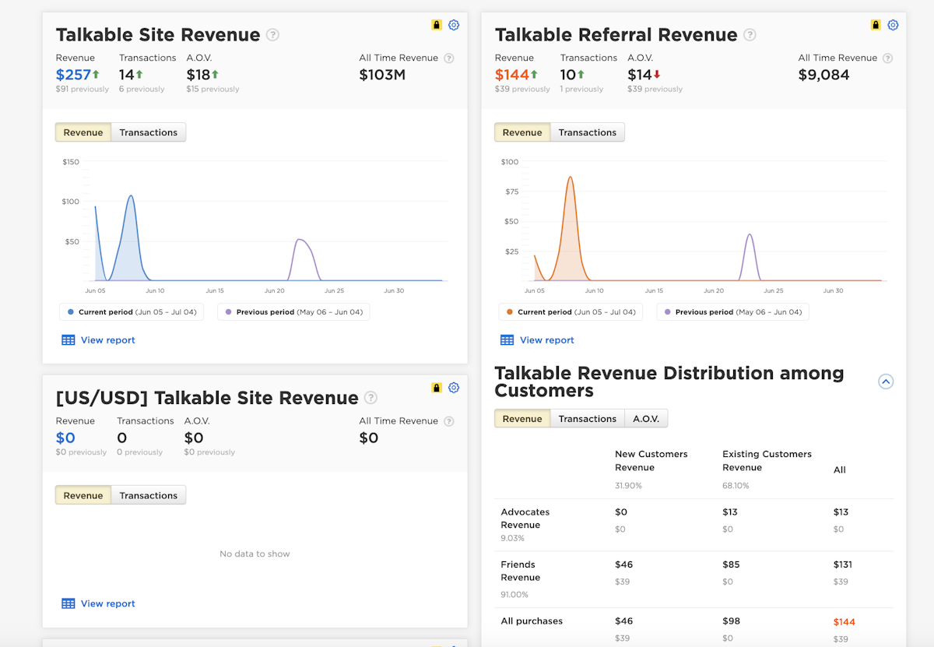Open View report for Talkable Referral Revenue
934x647 pixels.
click(x=547, y=339)
